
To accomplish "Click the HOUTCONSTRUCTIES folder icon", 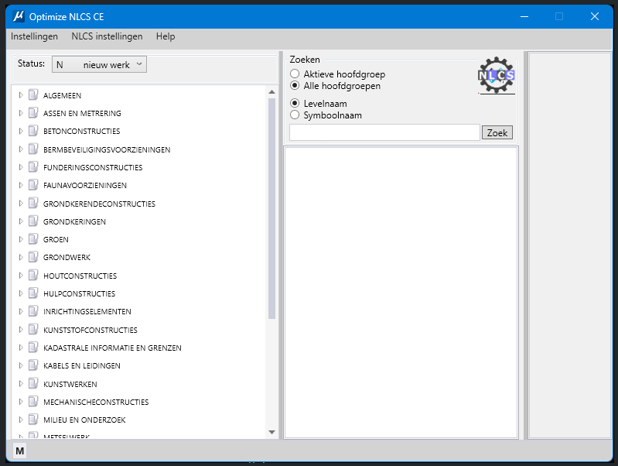I will (33, 275).
